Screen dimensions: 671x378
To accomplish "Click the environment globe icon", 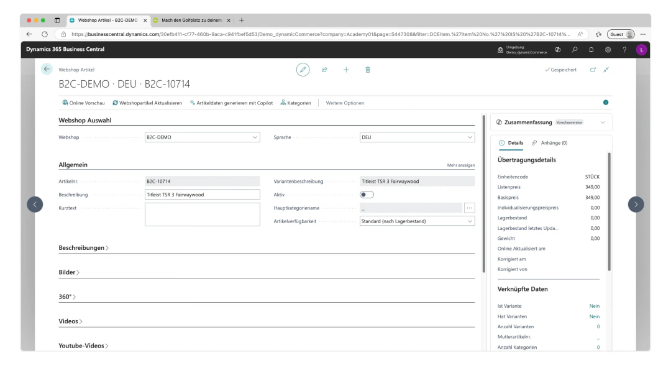I will 500,50.
